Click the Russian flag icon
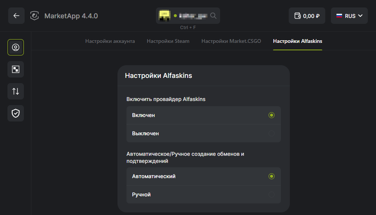 (x=339, y=16)
